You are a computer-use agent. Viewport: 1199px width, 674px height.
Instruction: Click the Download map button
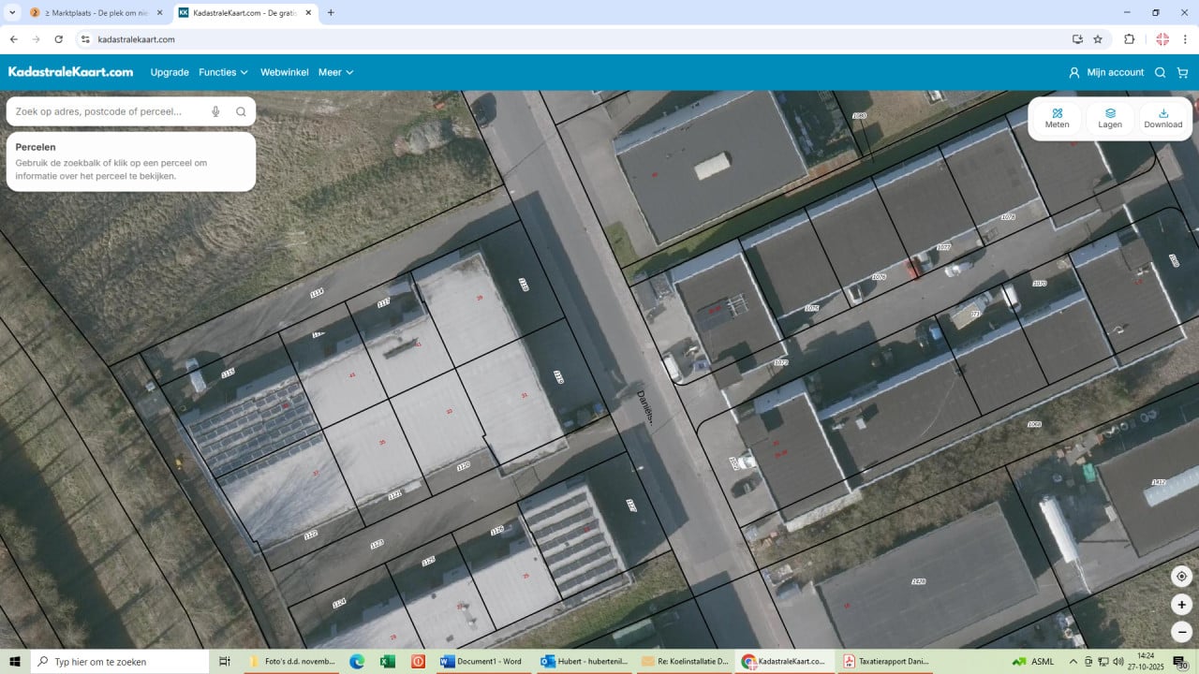pyautogui.click(x=1162, y=118)
